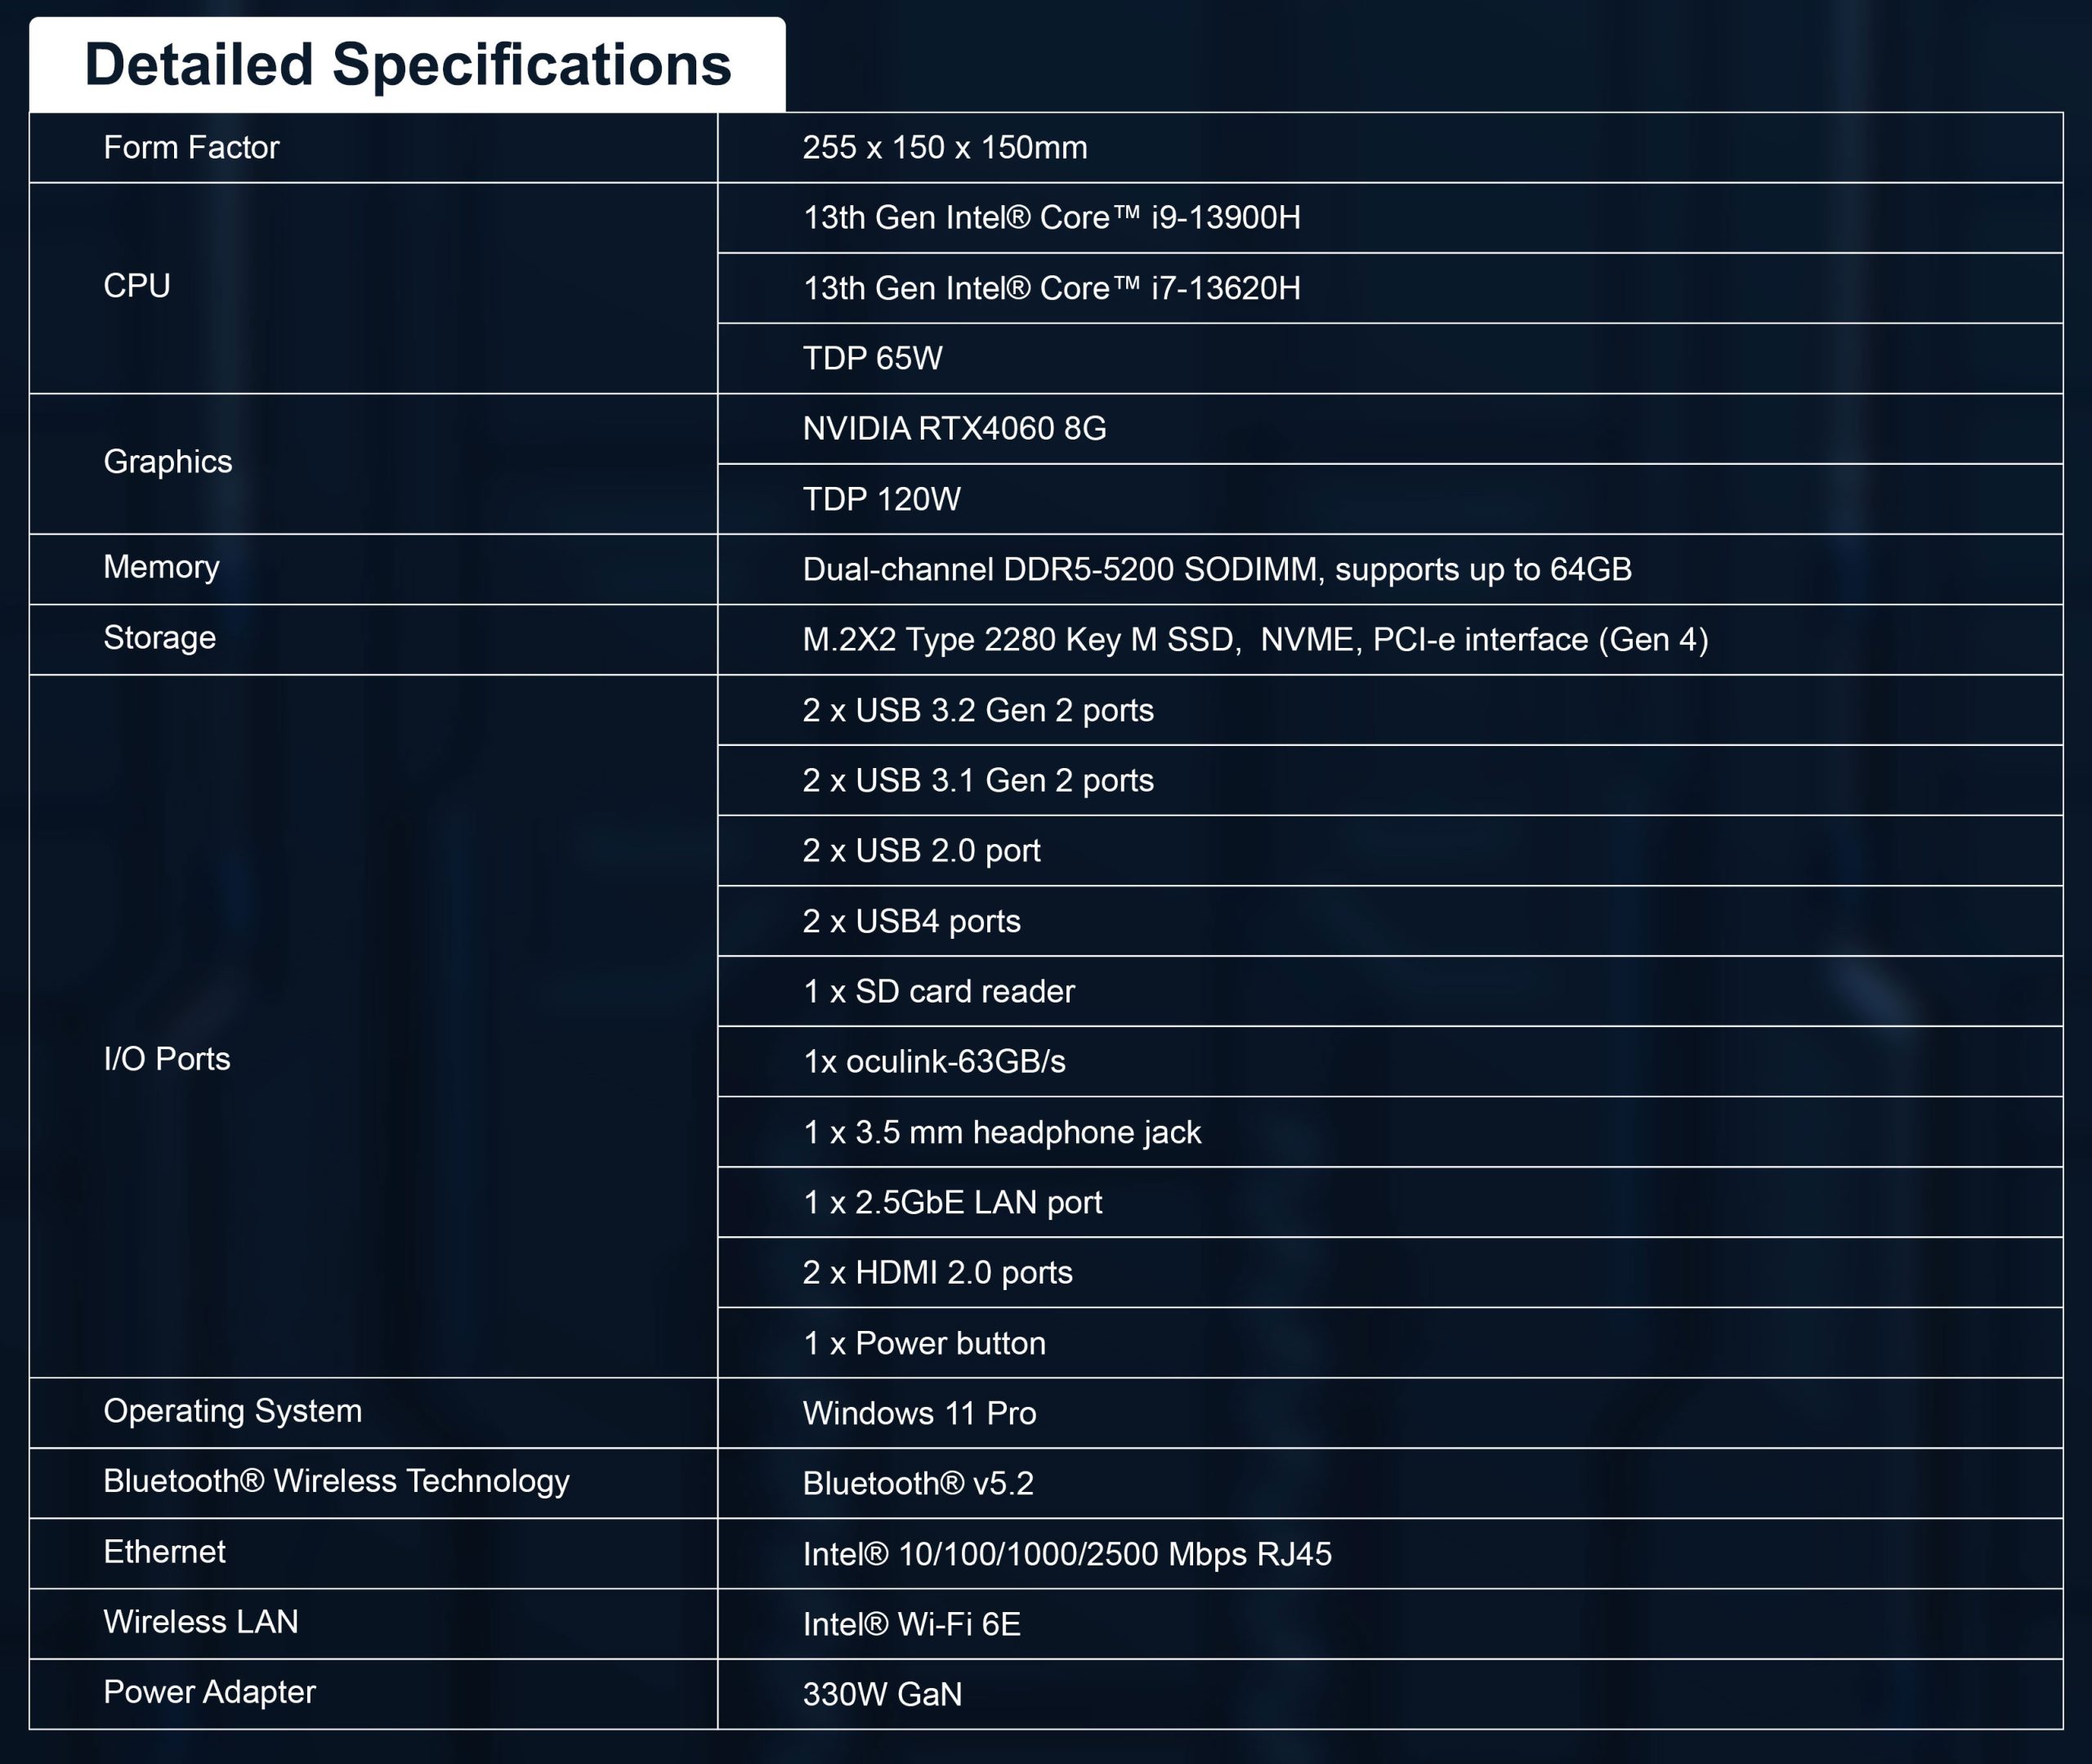Click the Windows 11 Pro cell
The image size is (2092, 1764).
click(x=919, y=1413)
